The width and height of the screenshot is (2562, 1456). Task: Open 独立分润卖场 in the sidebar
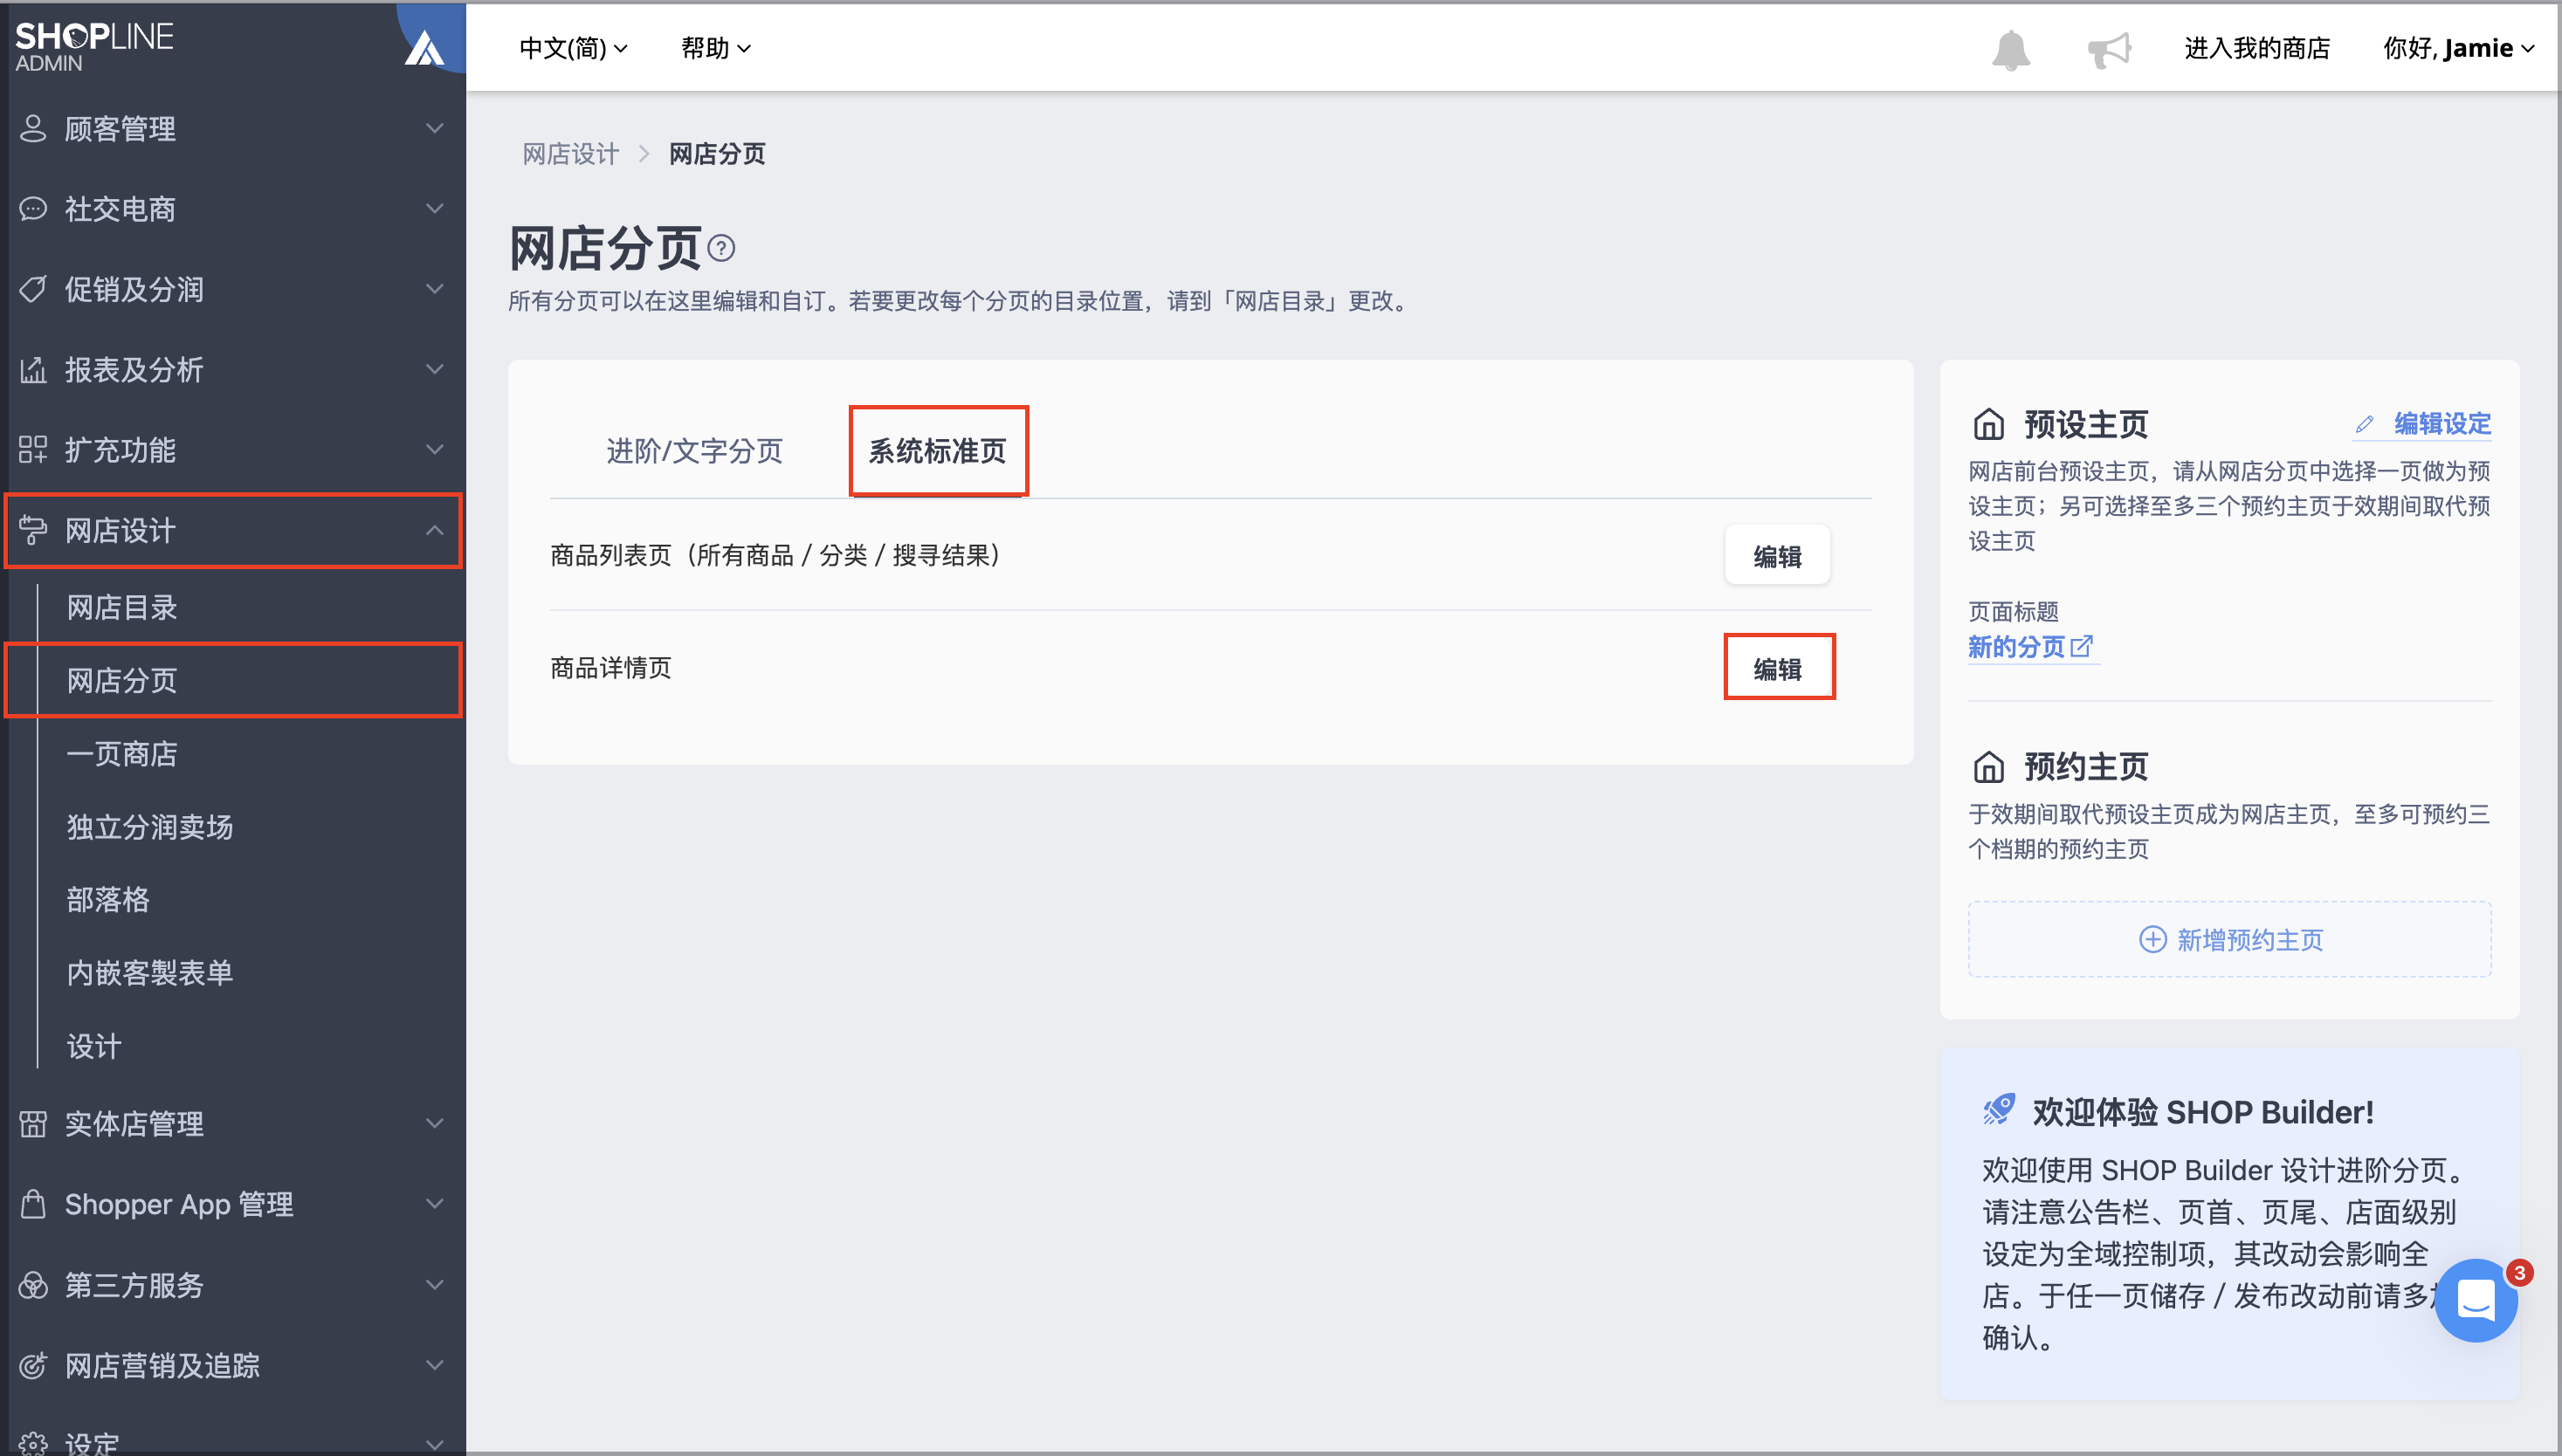coord(149,827)
